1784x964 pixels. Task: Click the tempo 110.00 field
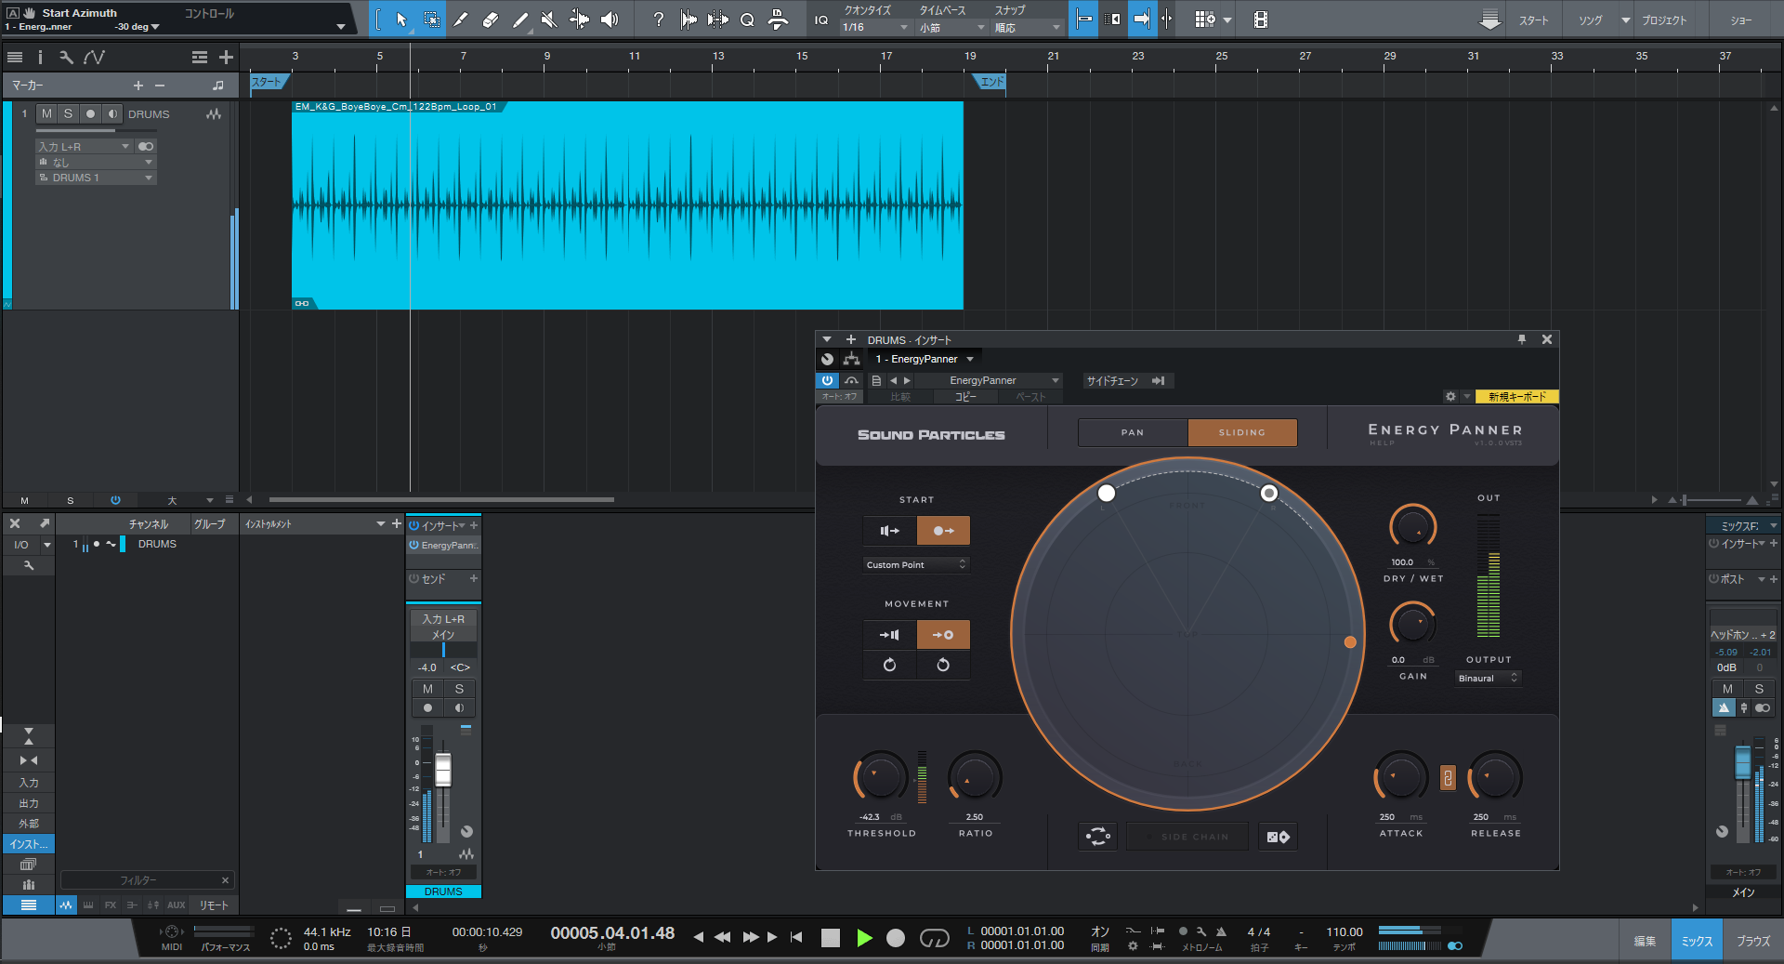pos(1344,932)
